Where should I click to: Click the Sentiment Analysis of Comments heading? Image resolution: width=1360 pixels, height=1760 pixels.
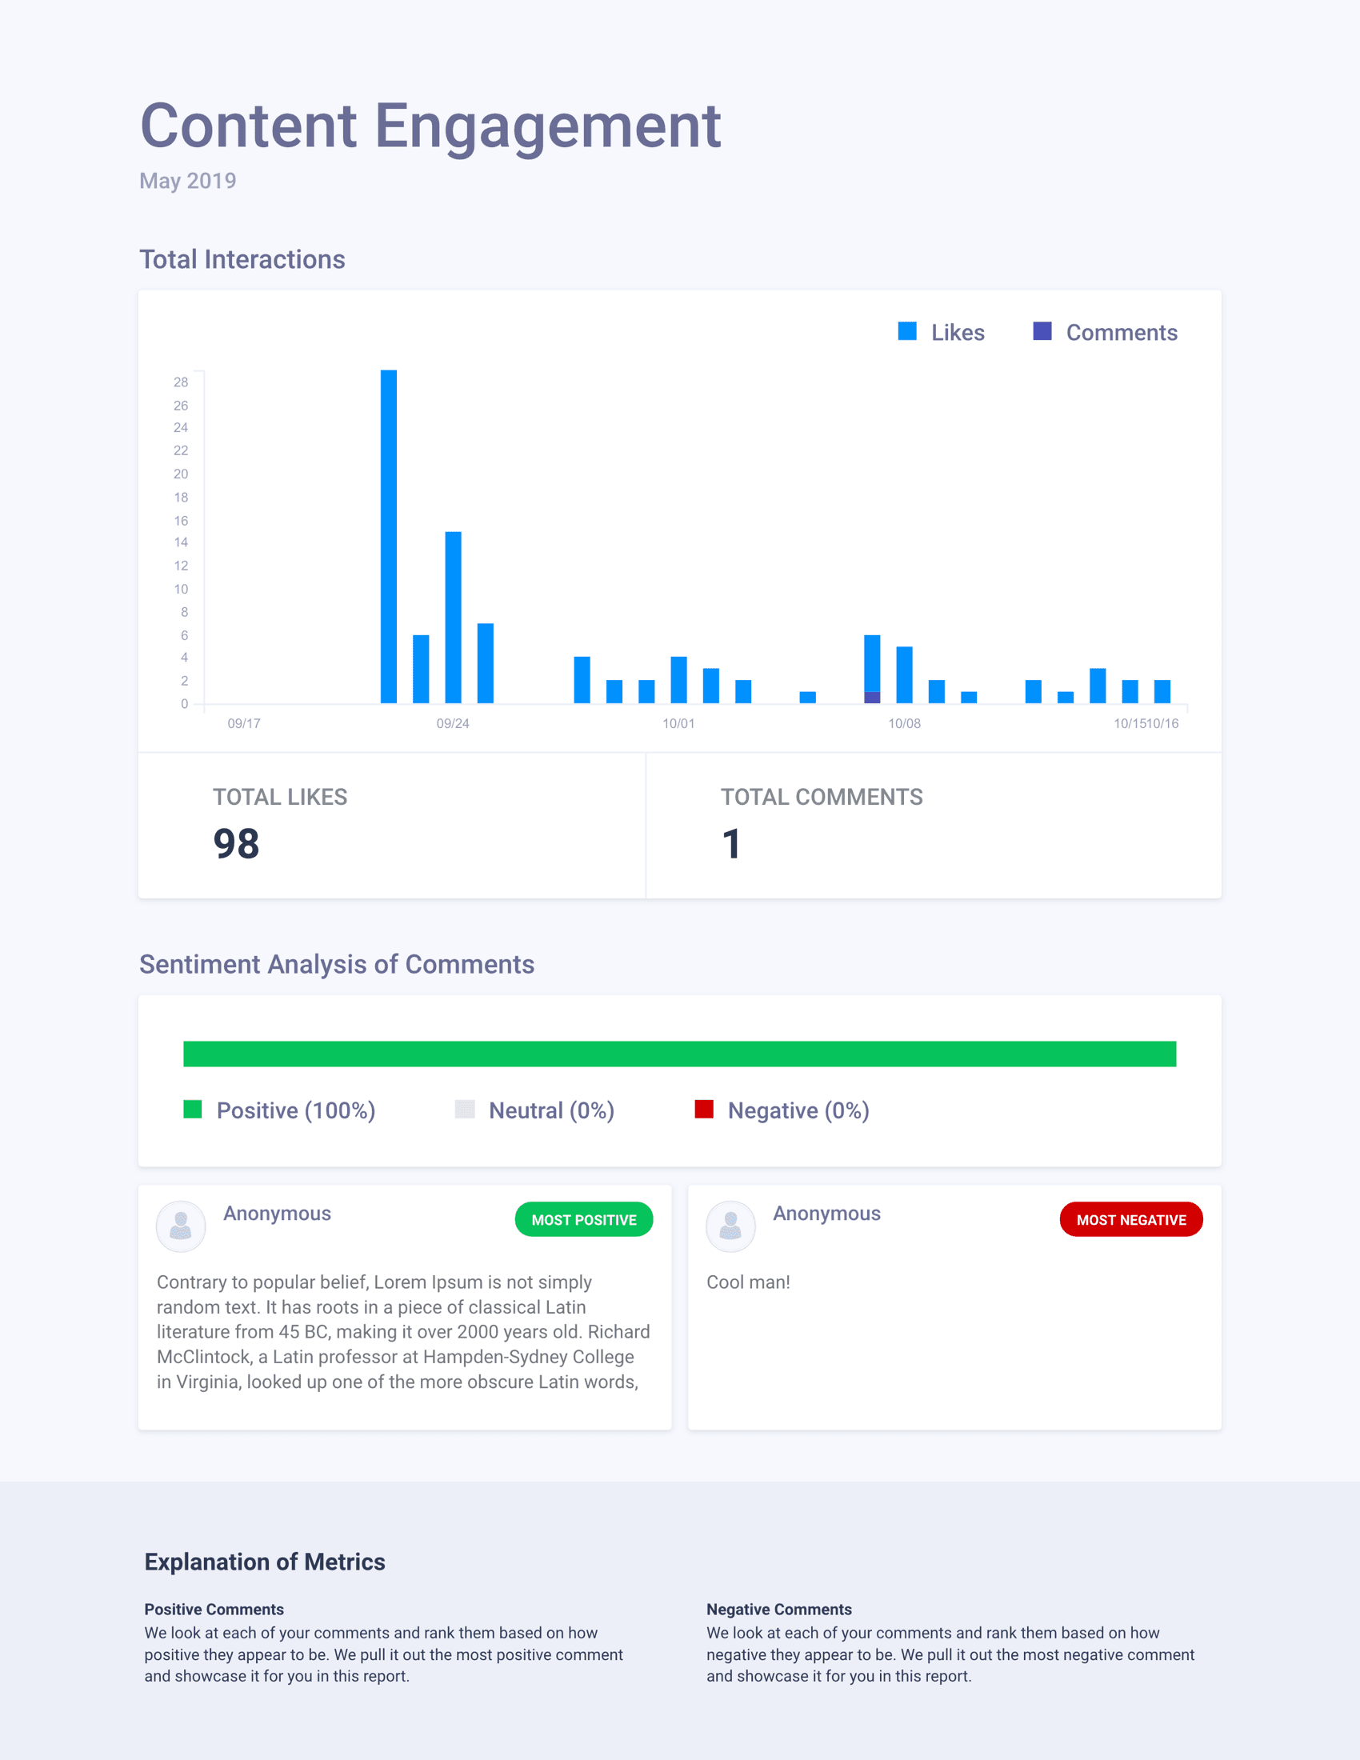pos(337,965)
